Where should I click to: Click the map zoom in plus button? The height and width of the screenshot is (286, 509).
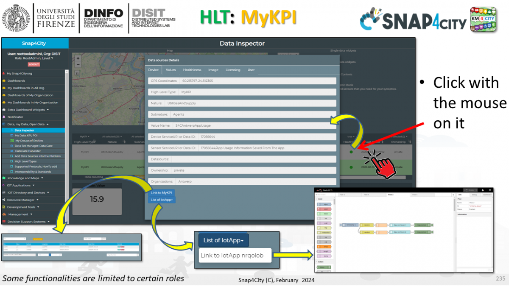point(78,58)
